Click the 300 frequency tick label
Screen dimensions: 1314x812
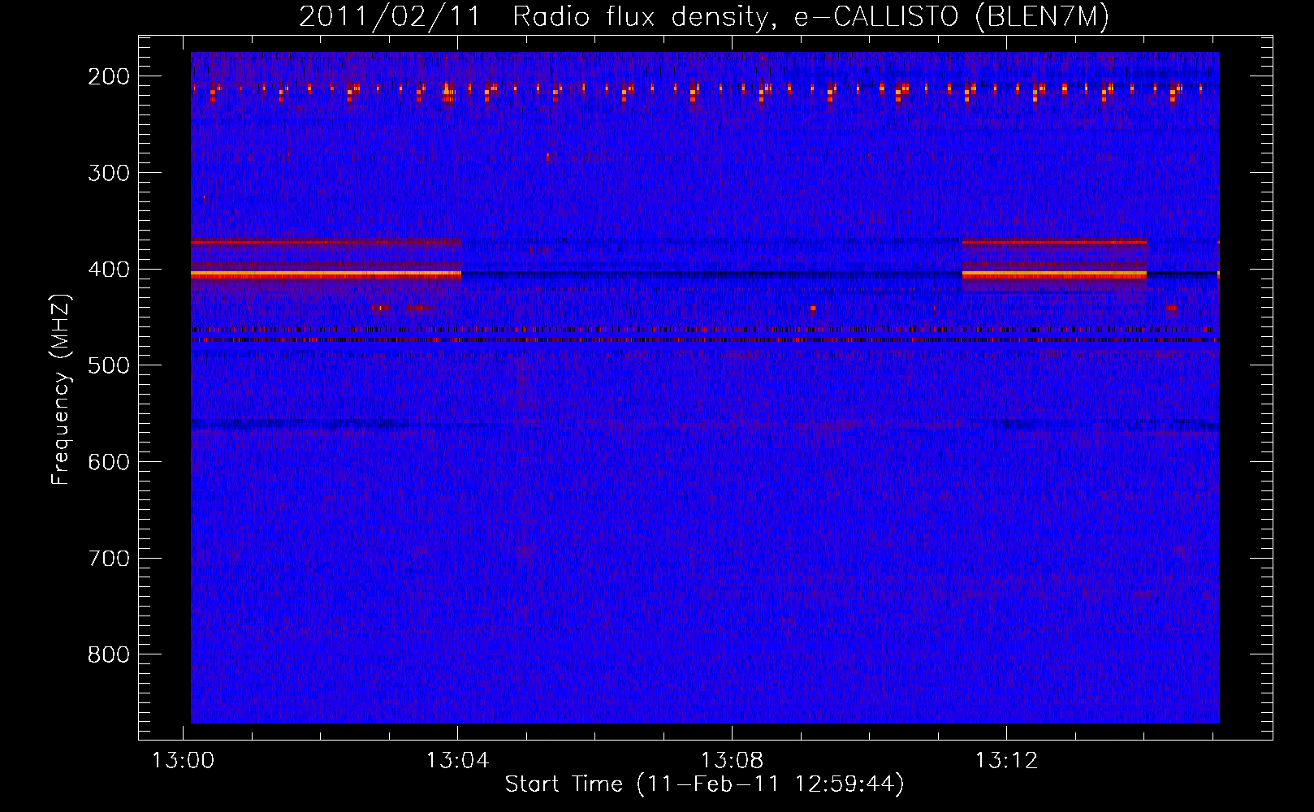(x=108, y=173)
